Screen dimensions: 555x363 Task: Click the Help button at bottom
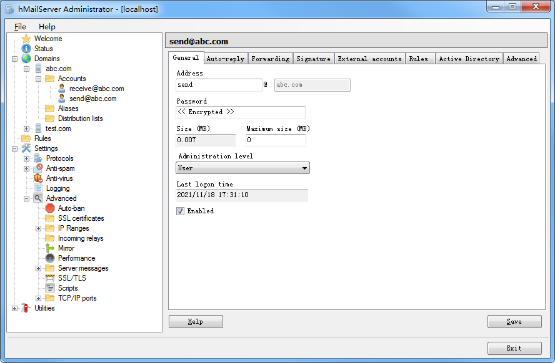pyautogui.click(x=196, y=321)
